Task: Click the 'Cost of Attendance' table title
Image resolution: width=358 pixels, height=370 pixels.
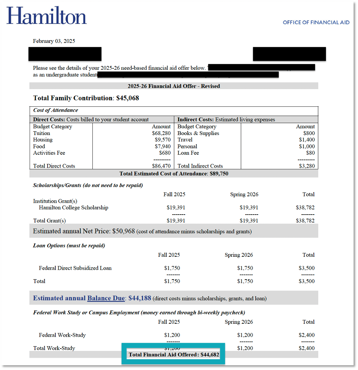Action: (x=56, y=110)
